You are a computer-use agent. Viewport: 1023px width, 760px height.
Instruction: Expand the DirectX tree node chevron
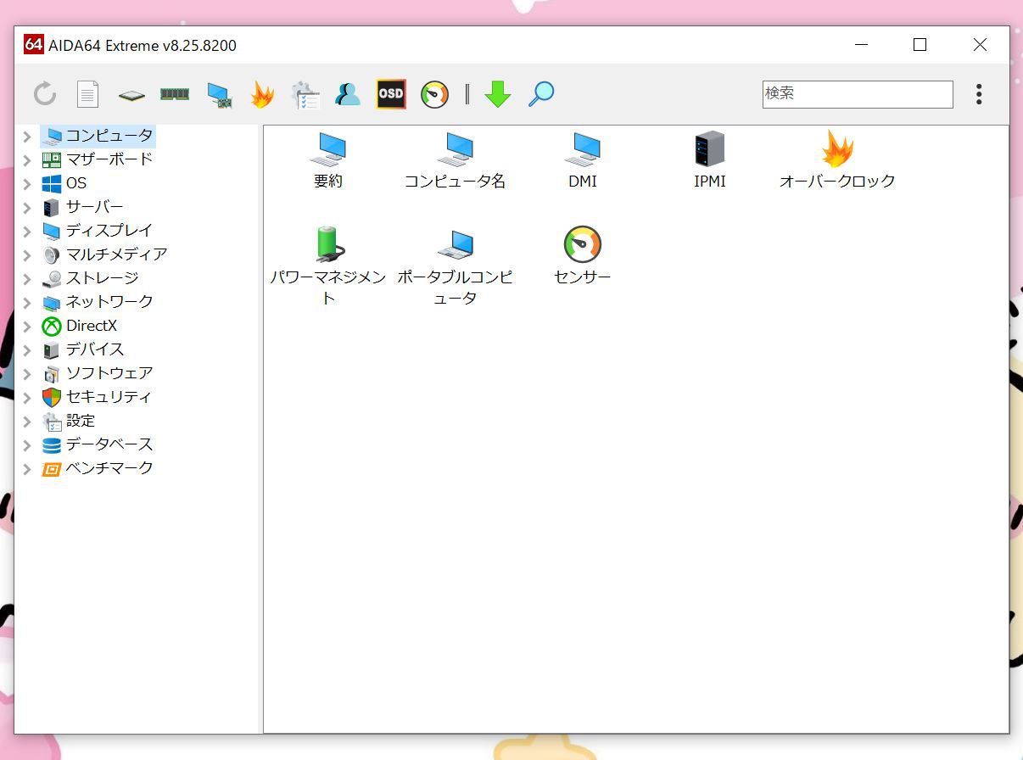pos(27,326)
